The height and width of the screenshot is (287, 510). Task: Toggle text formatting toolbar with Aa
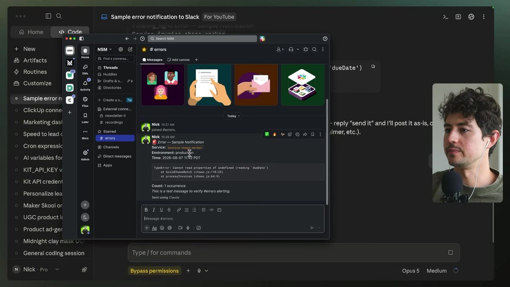pyautogui.click(x=154, y=228)
